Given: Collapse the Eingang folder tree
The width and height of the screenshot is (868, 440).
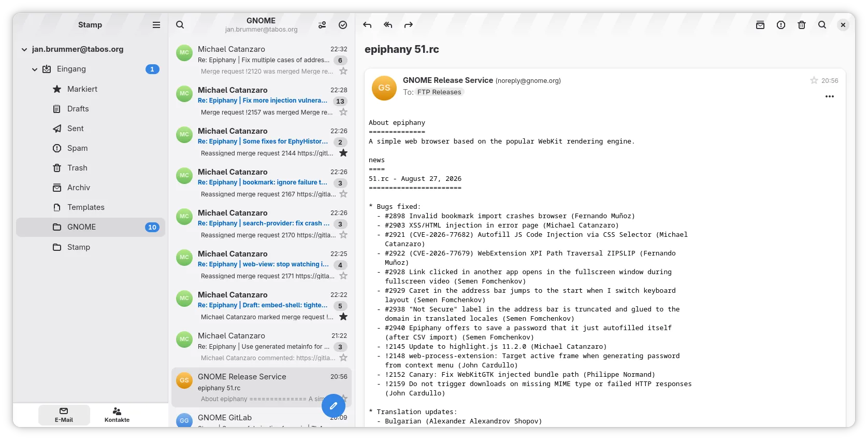Looking at the screenshot, I should tap(35, 69).
